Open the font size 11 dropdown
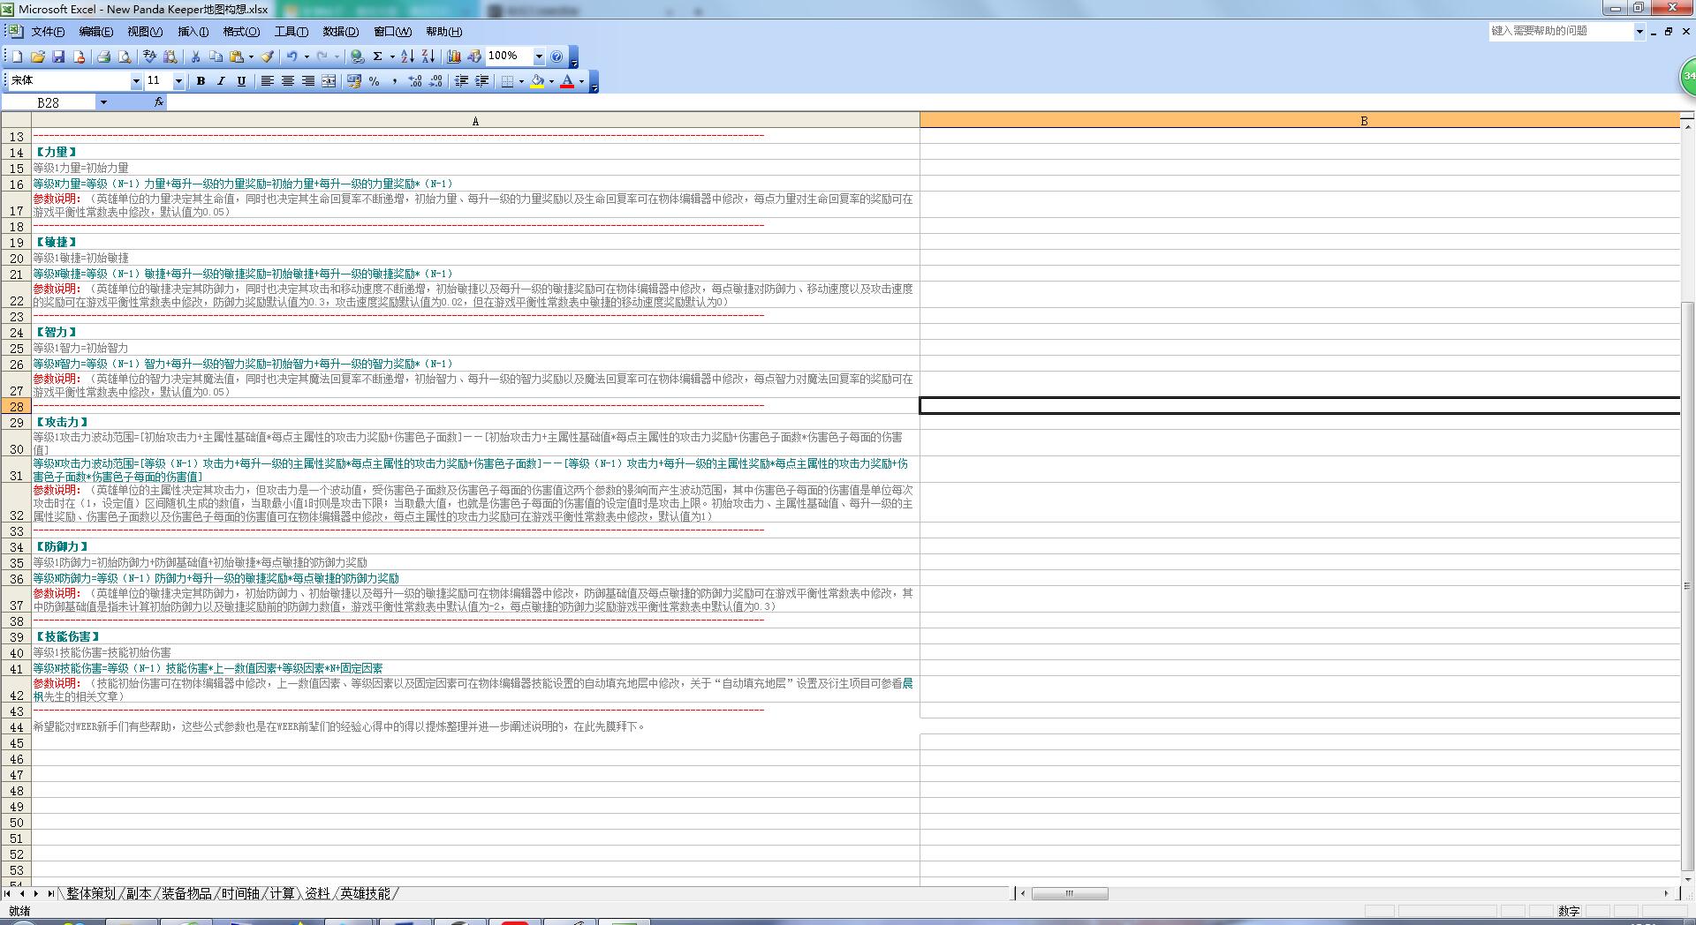Viewport: 1696px width, 925px height. 178,81
